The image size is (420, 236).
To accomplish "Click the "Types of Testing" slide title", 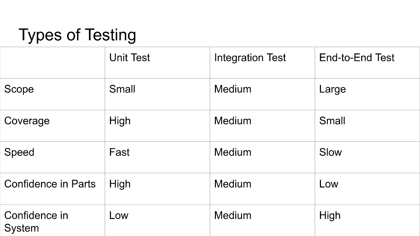I will pos(77,35).
